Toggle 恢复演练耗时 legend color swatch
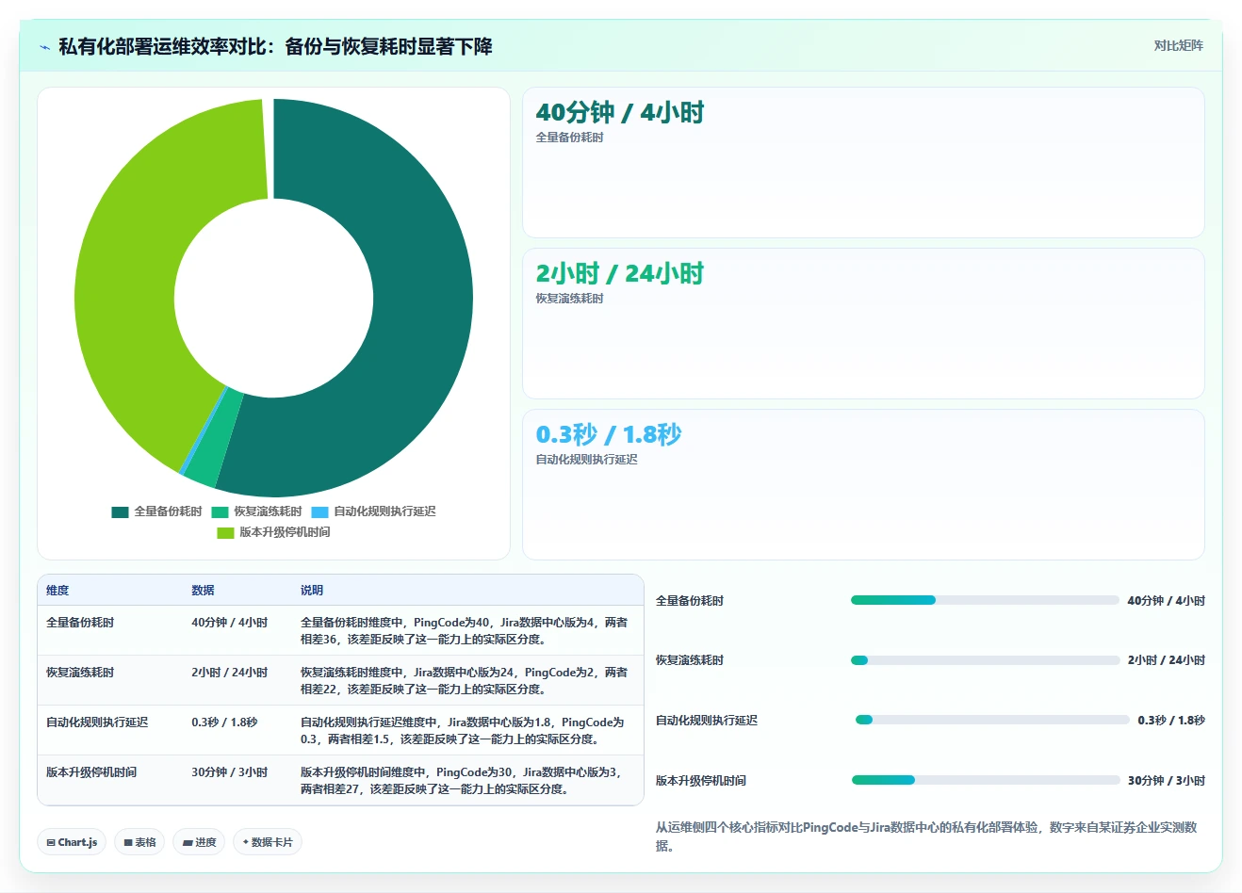 click(220, 511)
